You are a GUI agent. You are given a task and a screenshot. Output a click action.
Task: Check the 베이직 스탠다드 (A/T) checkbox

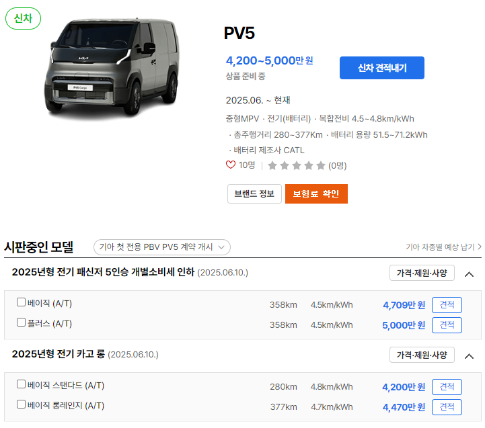(21, 384)
